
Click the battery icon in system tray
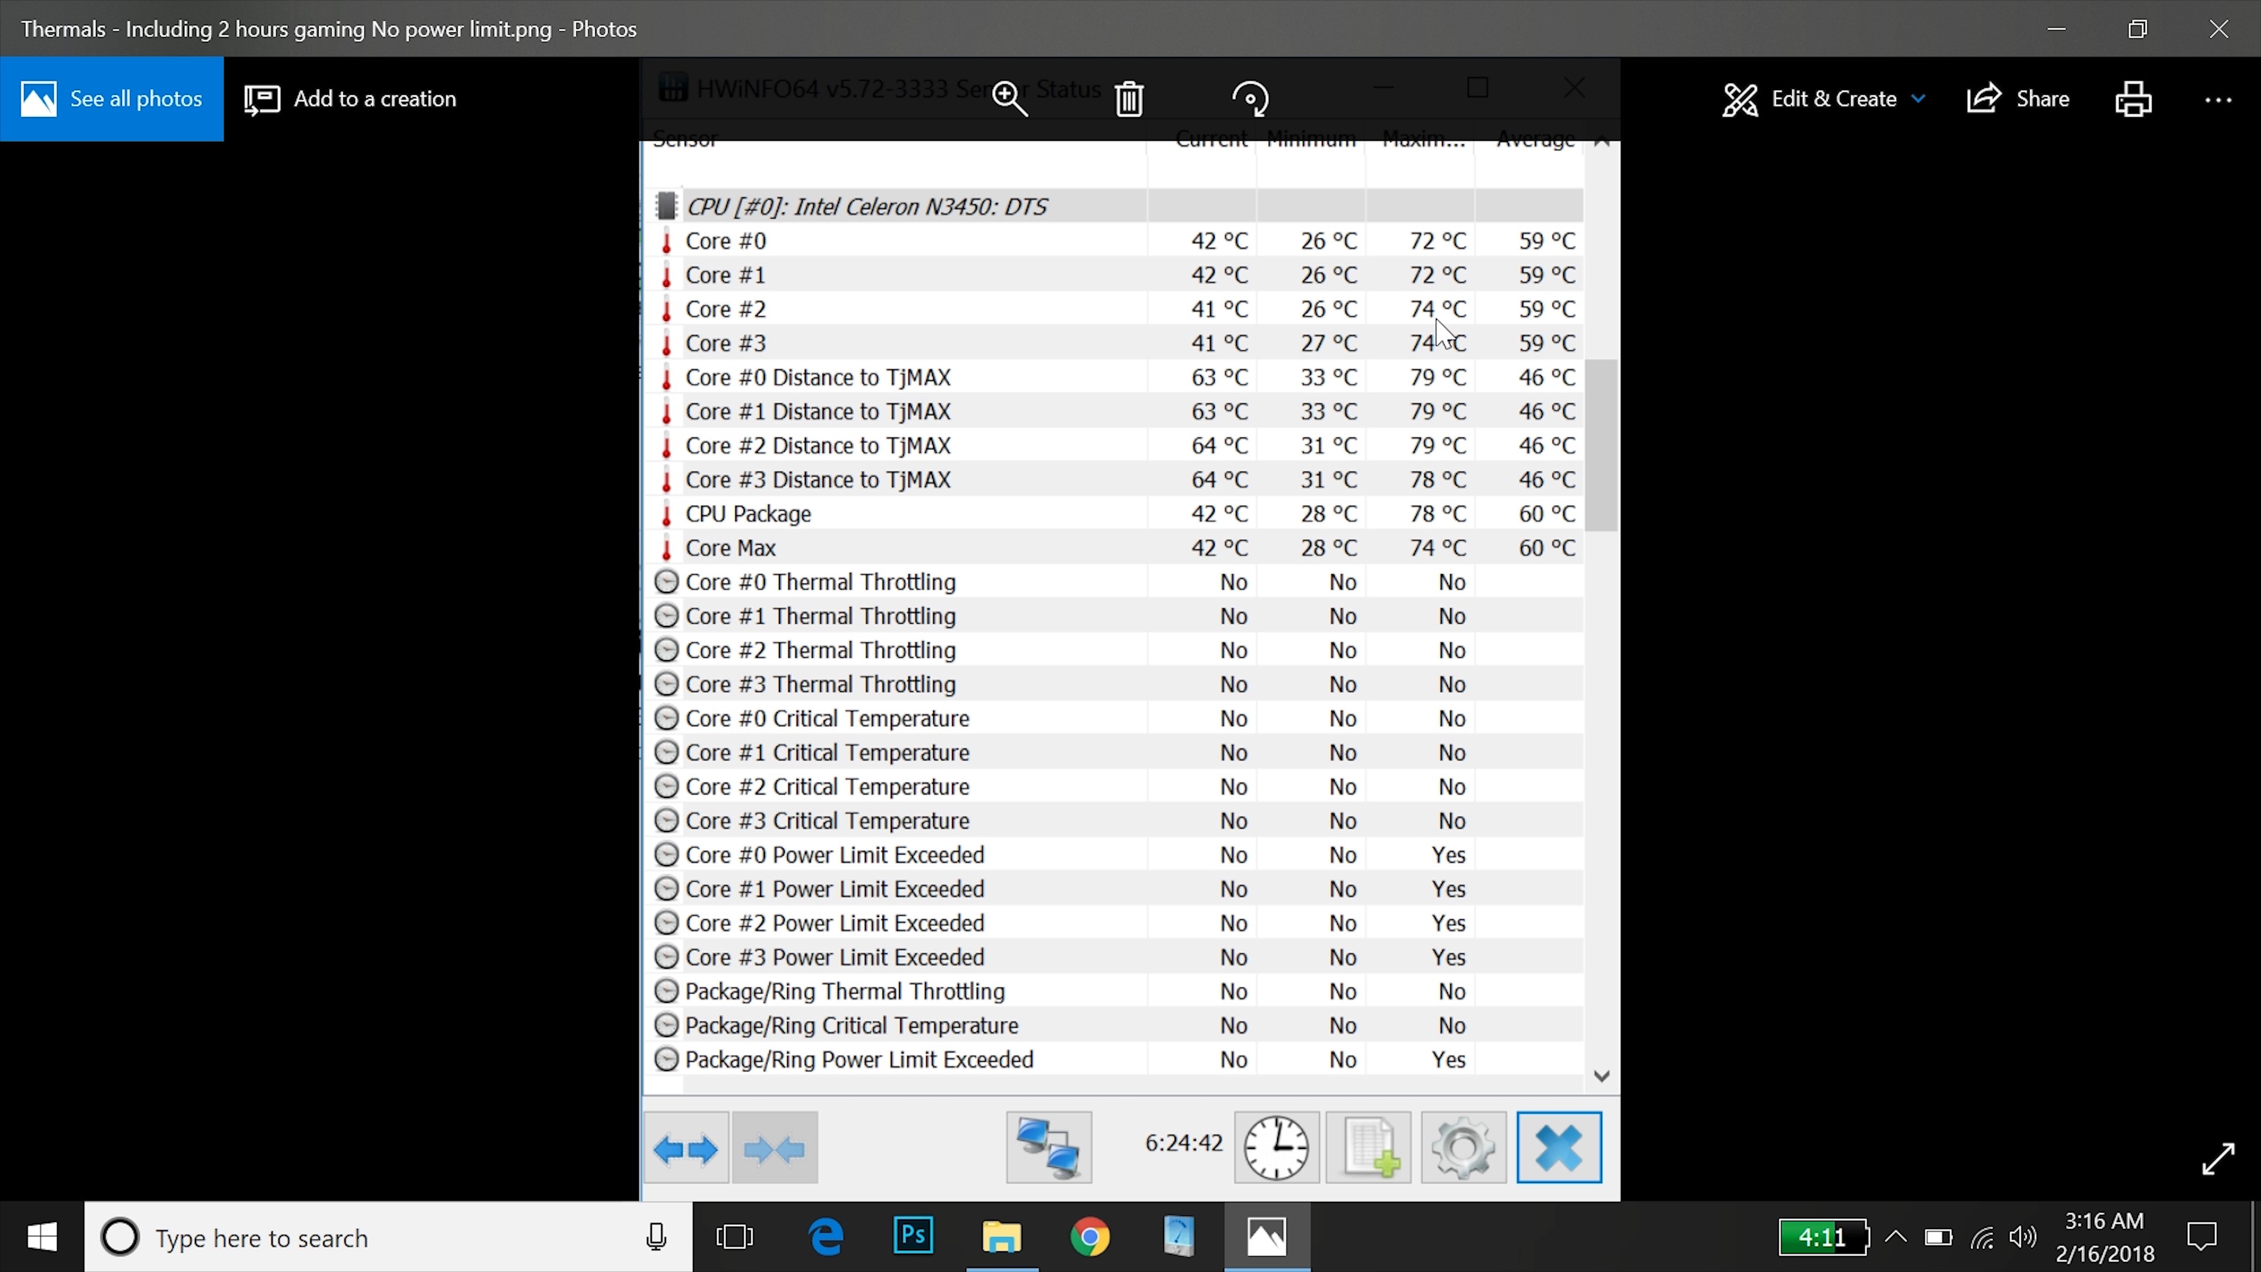(1938, 1237)
